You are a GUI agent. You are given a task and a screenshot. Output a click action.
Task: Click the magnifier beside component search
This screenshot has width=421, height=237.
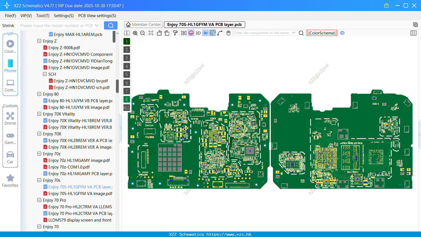(x=301, y=33)
